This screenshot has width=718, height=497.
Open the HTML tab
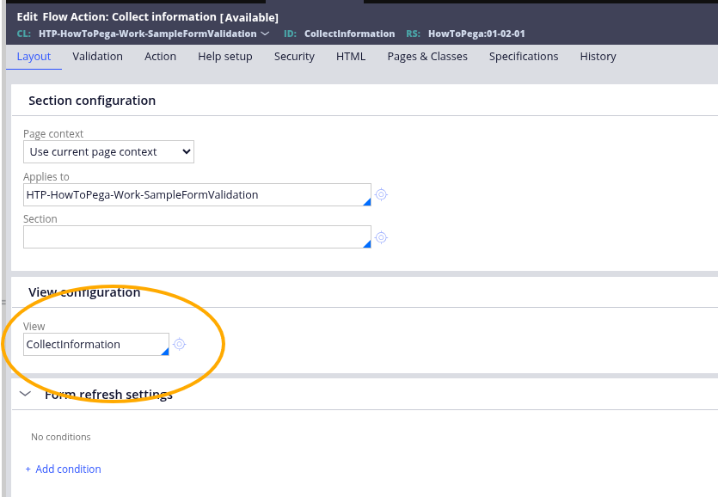pyautogui.click(x=351, y=57)
